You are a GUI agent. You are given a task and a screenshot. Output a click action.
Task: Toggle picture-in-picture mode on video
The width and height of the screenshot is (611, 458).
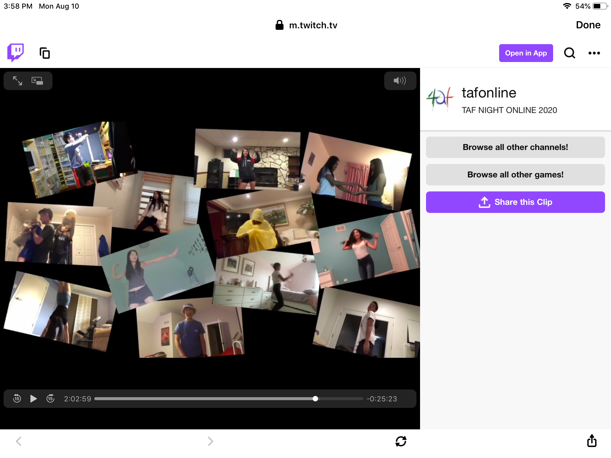(x=37, y=81)
